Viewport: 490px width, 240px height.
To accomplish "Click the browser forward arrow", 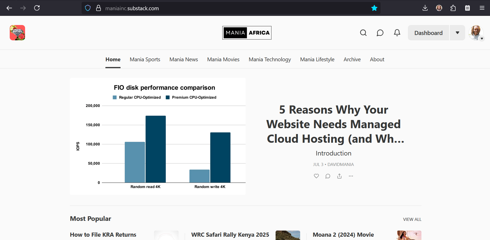I will (x=23, y=8).
